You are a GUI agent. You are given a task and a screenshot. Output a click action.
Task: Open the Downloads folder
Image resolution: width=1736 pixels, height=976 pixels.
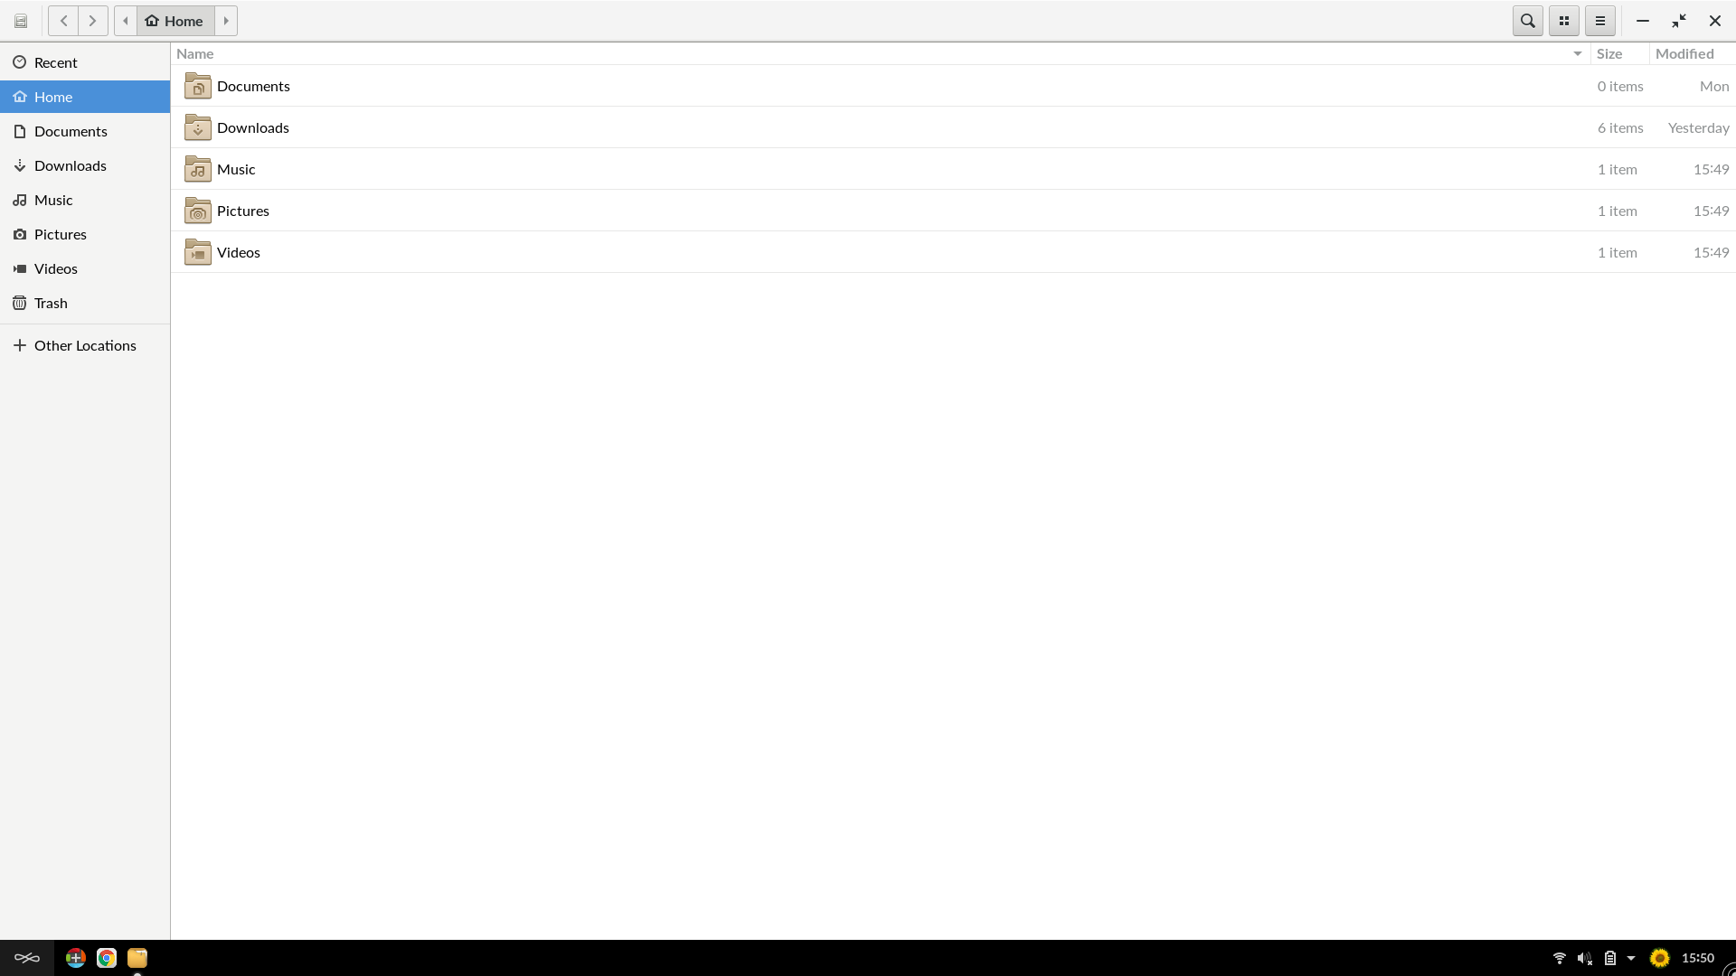pyautogui.click(x=251, y=127)
